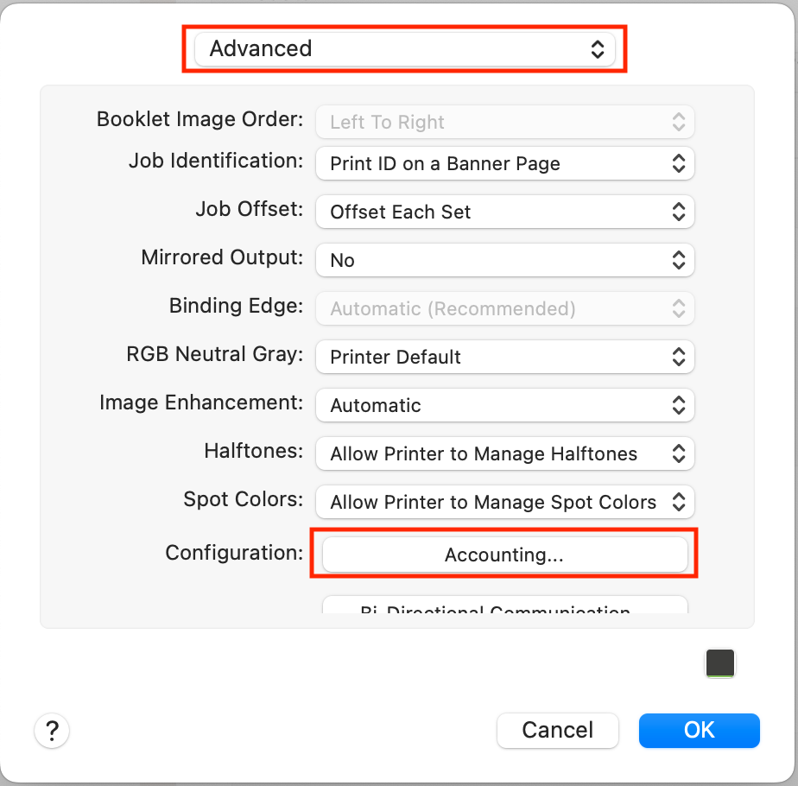Click the Bi-Directional Communication button

pyautogui.click(x=504, y=610)
